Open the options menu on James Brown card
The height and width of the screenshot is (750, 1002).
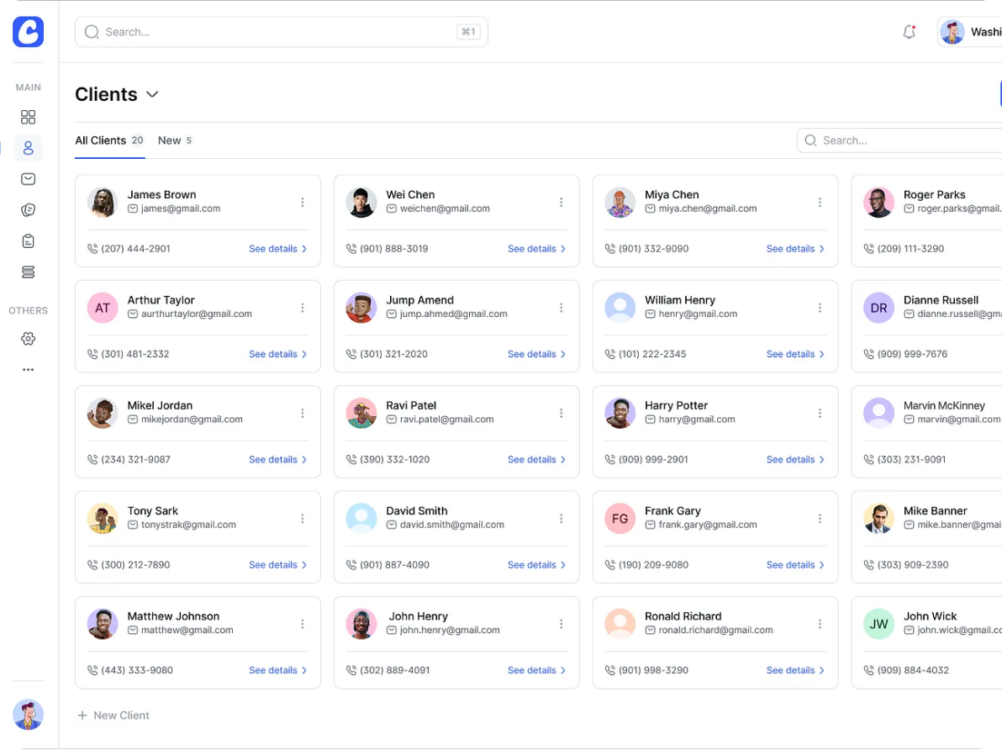coord(303,203)
